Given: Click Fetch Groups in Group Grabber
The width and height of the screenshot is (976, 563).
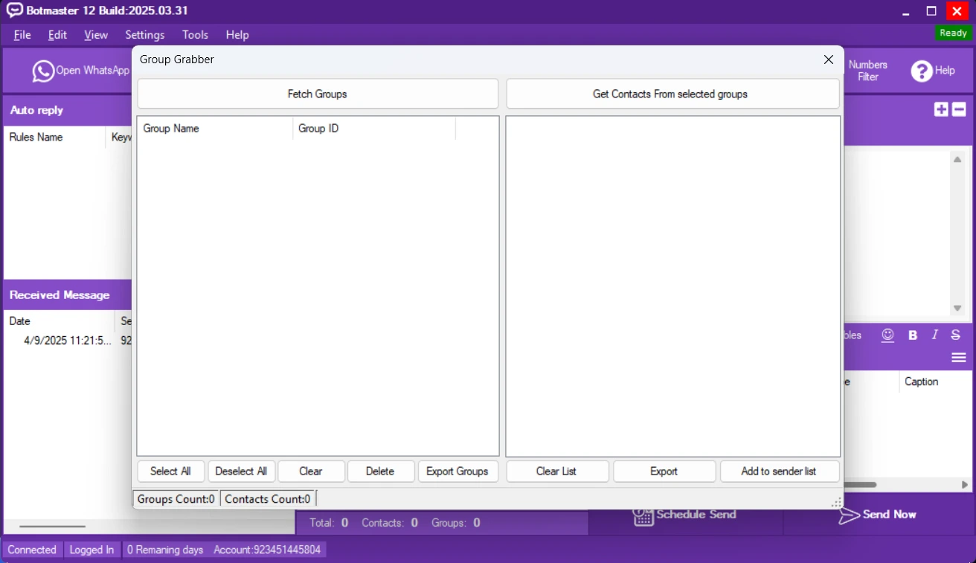Looking at the screenshot, I should 317,93.
